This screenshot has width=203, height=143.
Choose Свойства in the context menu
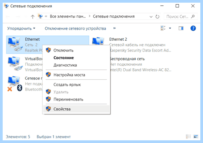(76, 109)
